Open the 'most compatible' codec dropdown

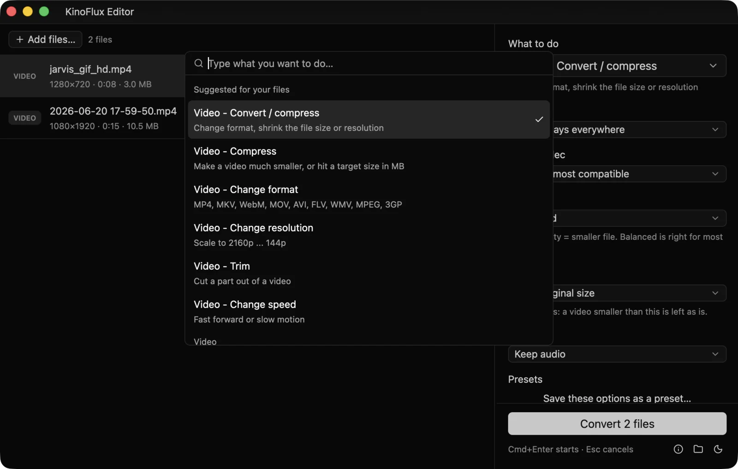(x=639, y=174)
